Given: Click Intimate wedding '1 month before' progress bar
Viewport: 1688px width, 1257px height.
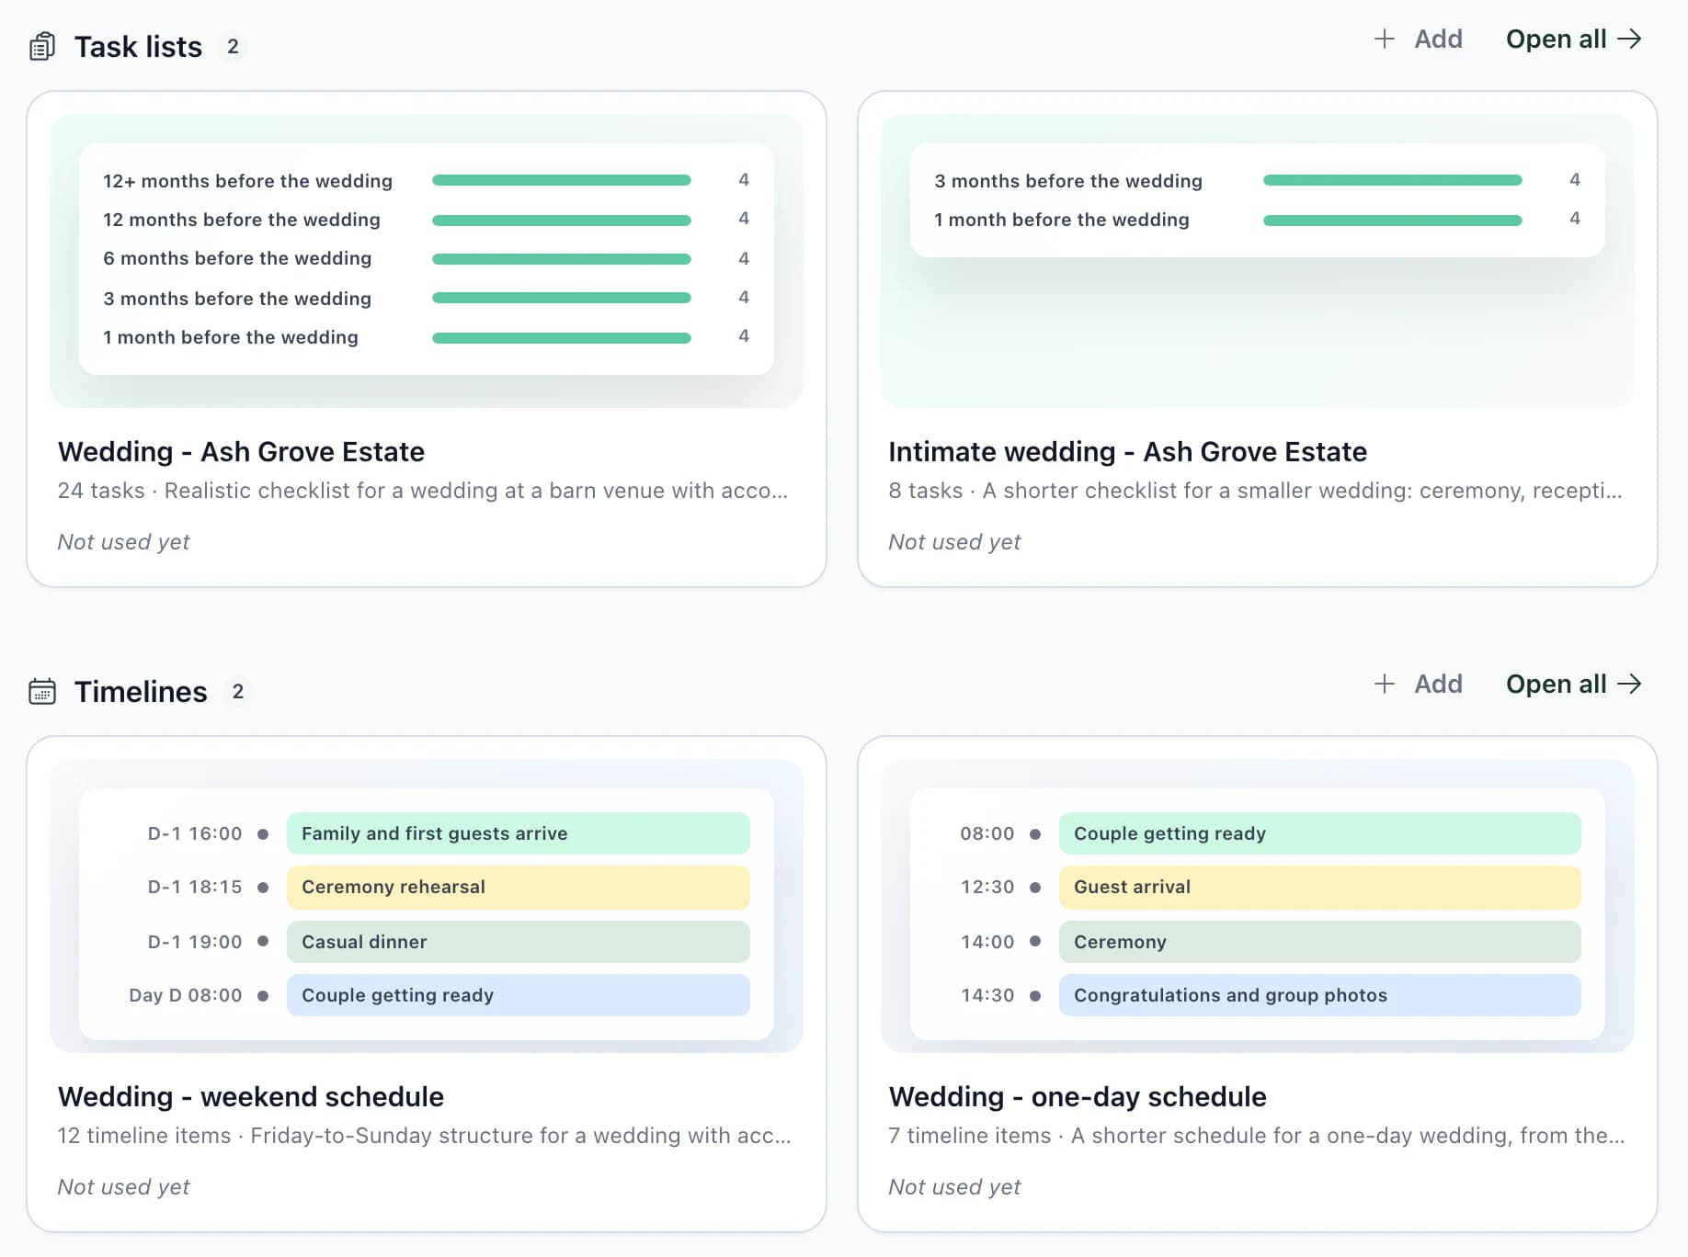Looking at the screenshot, I should [x=1392, y=221].
